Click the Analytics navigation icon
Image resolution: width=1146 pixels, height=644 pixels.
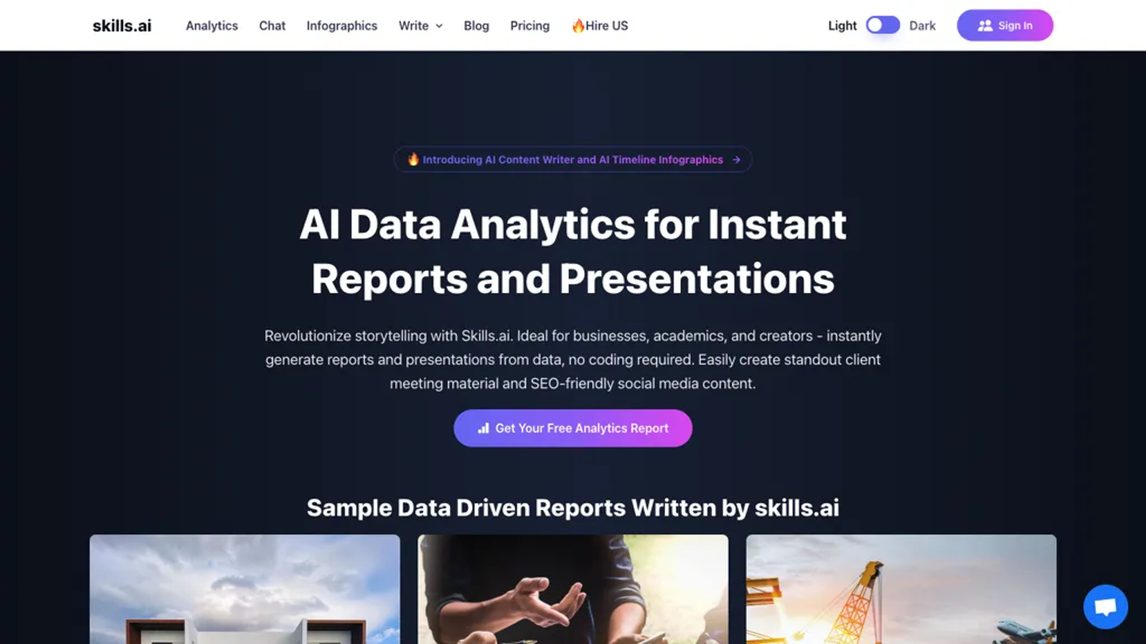pyautogui.click(x=211, y=25)
